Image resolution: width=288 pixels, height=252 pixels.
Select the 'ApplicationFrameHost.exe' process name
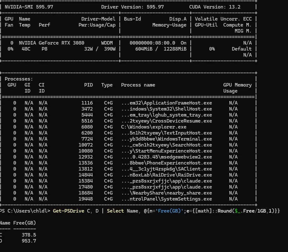[x=178, y=103]
